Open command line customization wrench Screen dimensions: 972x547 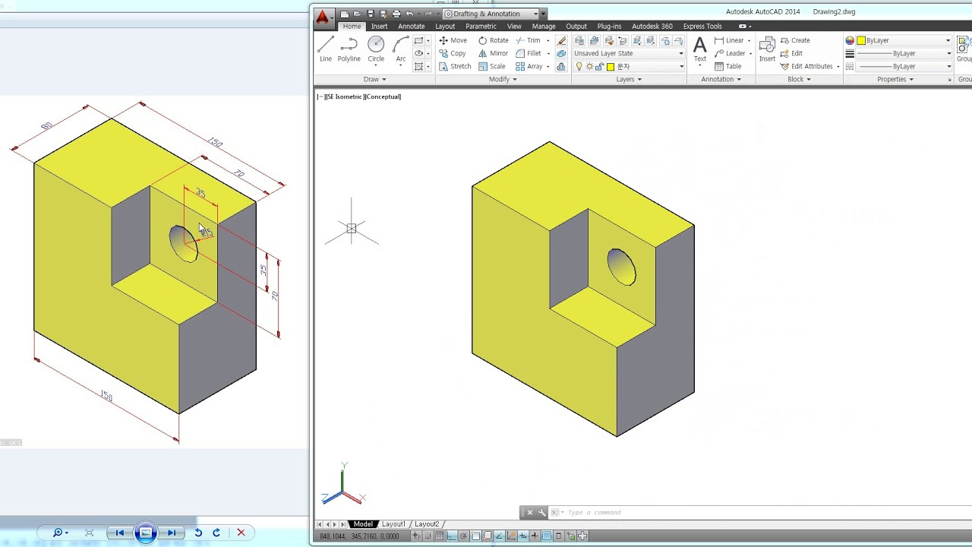pos(542,512)
